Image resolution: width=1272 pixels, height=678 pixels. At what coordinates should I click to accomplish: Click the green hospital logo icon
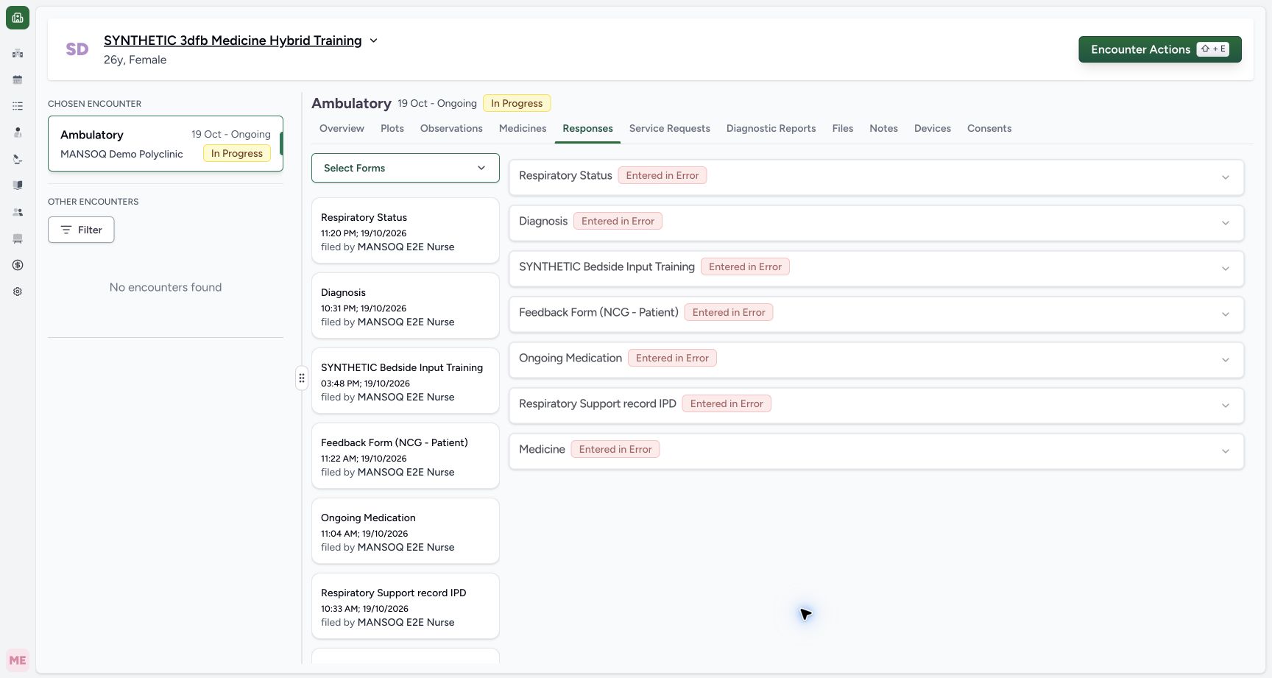18,18
